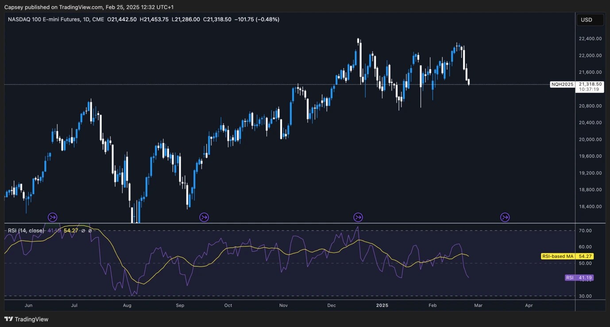The height and width of the screenshot is (327, 610).
Task: Click the December rollover arrow icon
Action: (x=358, y=217)
